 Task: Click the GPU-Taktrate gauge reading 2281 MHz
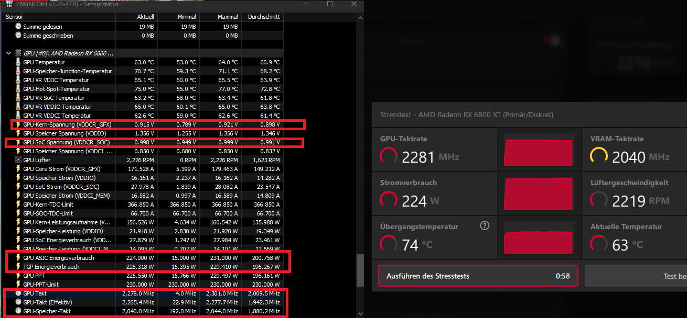pyautogui.click(x=389, y=156)
